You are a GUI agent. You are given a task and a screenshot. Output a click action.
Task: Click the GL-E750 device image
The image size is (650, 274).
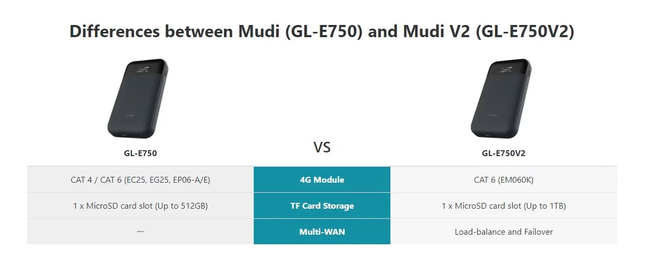138,99
